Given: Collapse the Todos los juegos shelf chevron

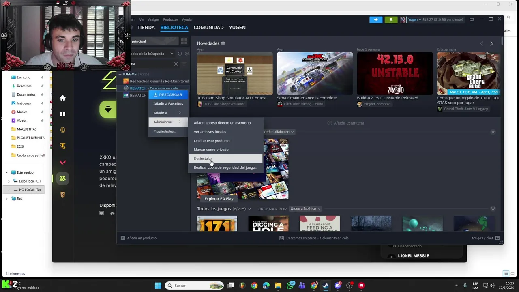Looking at the screenshot, I should click(493, 209).
